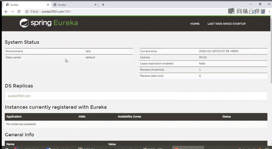The width and height of the screenshot is (272, 149).
Task: Click the Application column header
Action: (x=14, y=116)
